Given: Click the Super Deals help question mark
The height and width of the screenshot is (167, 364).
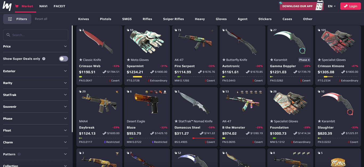Looking at the screenshot, I should pyautogui.click(x=44, y=59).
